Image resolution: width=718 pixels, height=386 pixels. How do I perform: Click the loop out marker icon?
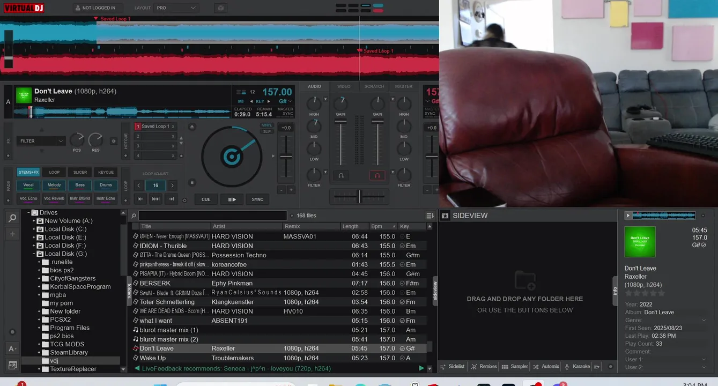(172, 199)
